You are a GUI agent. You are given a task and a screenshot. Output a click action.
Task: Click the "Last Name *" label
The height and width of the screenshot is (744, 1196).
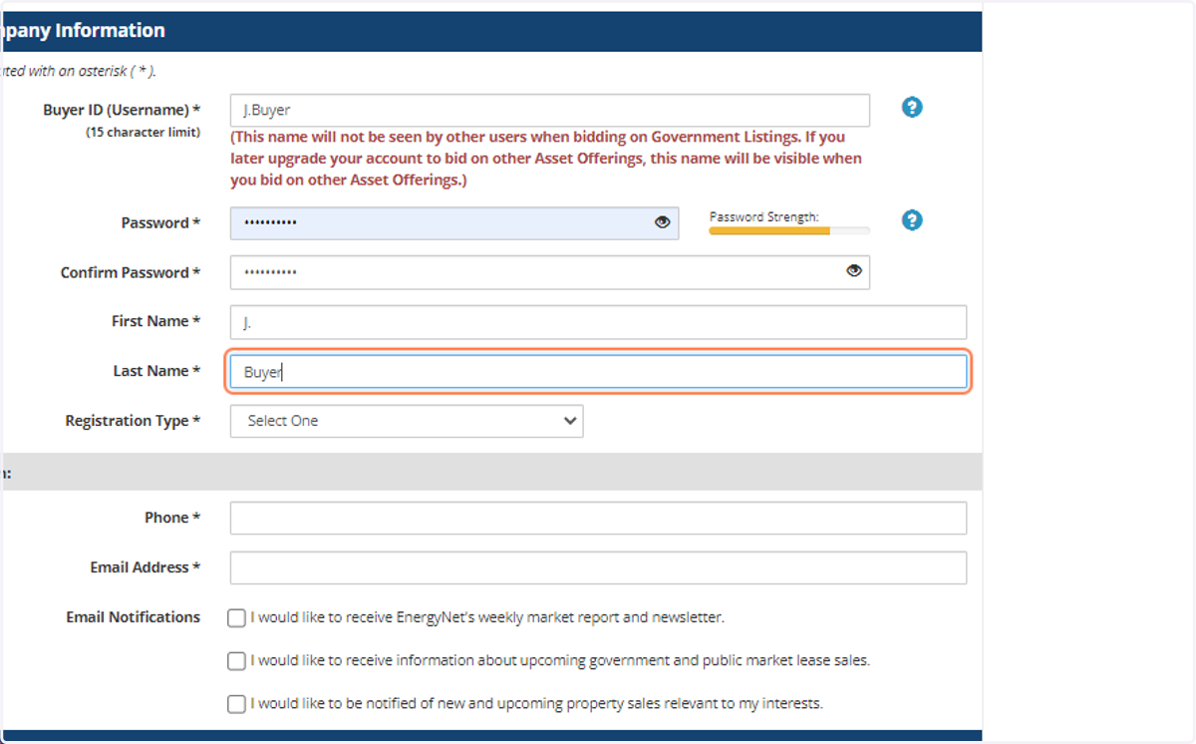pyautogui.click(x=156, y=371)
